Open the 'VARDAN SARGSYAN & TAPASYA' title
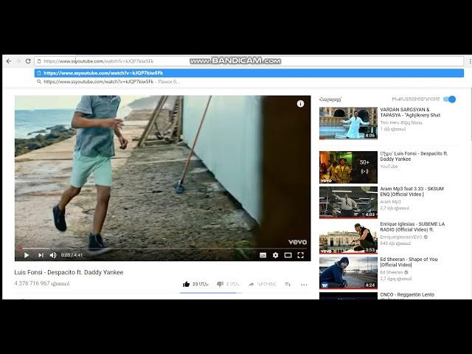 click(410, 112)
